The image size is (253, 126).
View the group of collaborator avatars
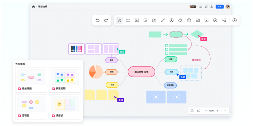click(x=193, y=7)
